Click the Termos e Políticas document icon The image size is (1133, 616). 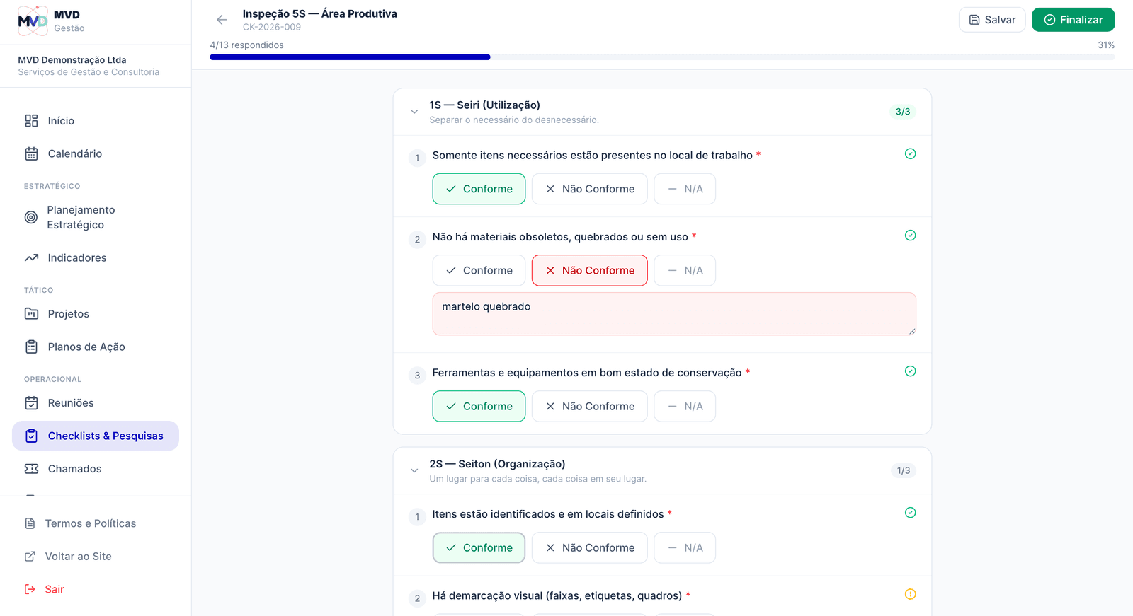[30, 523]
